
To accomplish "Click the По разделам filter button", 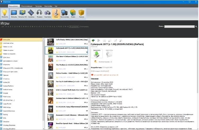I will click(74, 26).
